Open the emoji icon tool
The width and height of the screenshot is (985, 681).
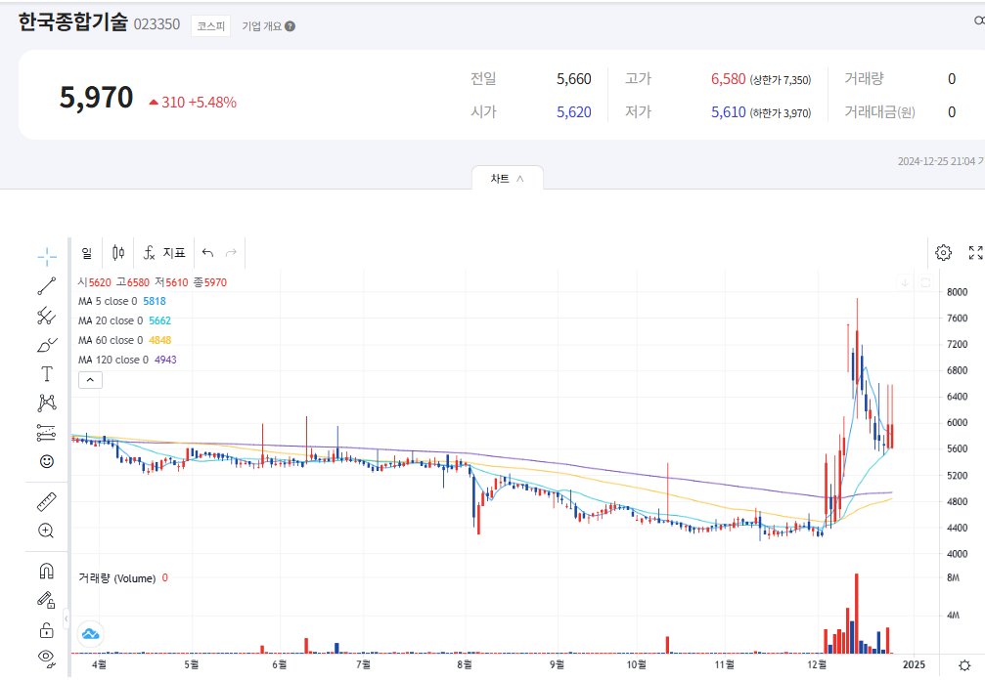coord(47,461)
